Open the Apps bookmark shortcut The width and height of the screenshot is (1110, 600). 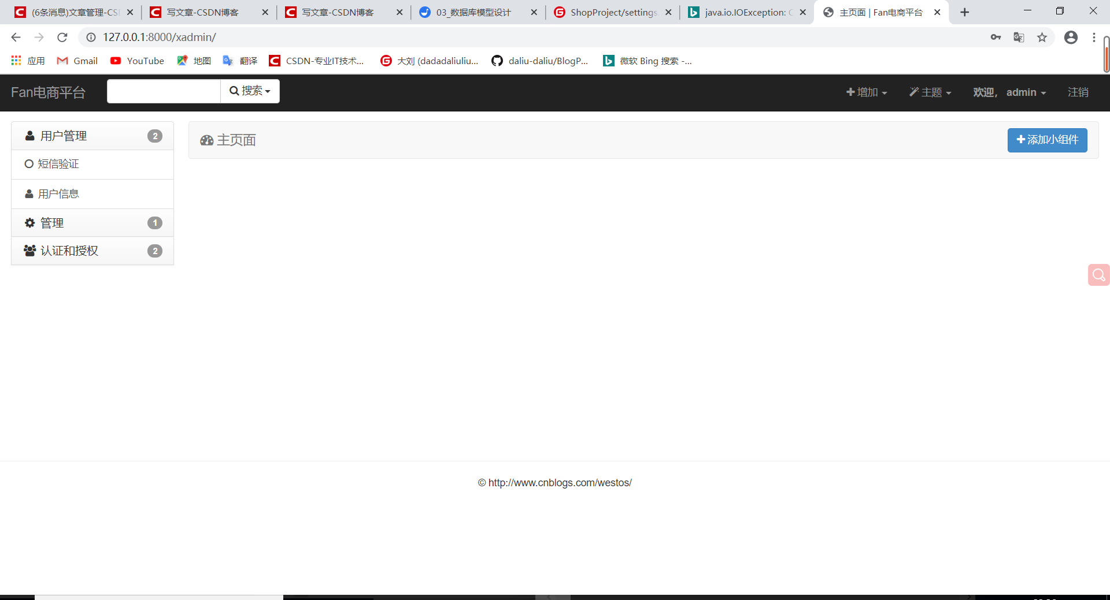28,61
